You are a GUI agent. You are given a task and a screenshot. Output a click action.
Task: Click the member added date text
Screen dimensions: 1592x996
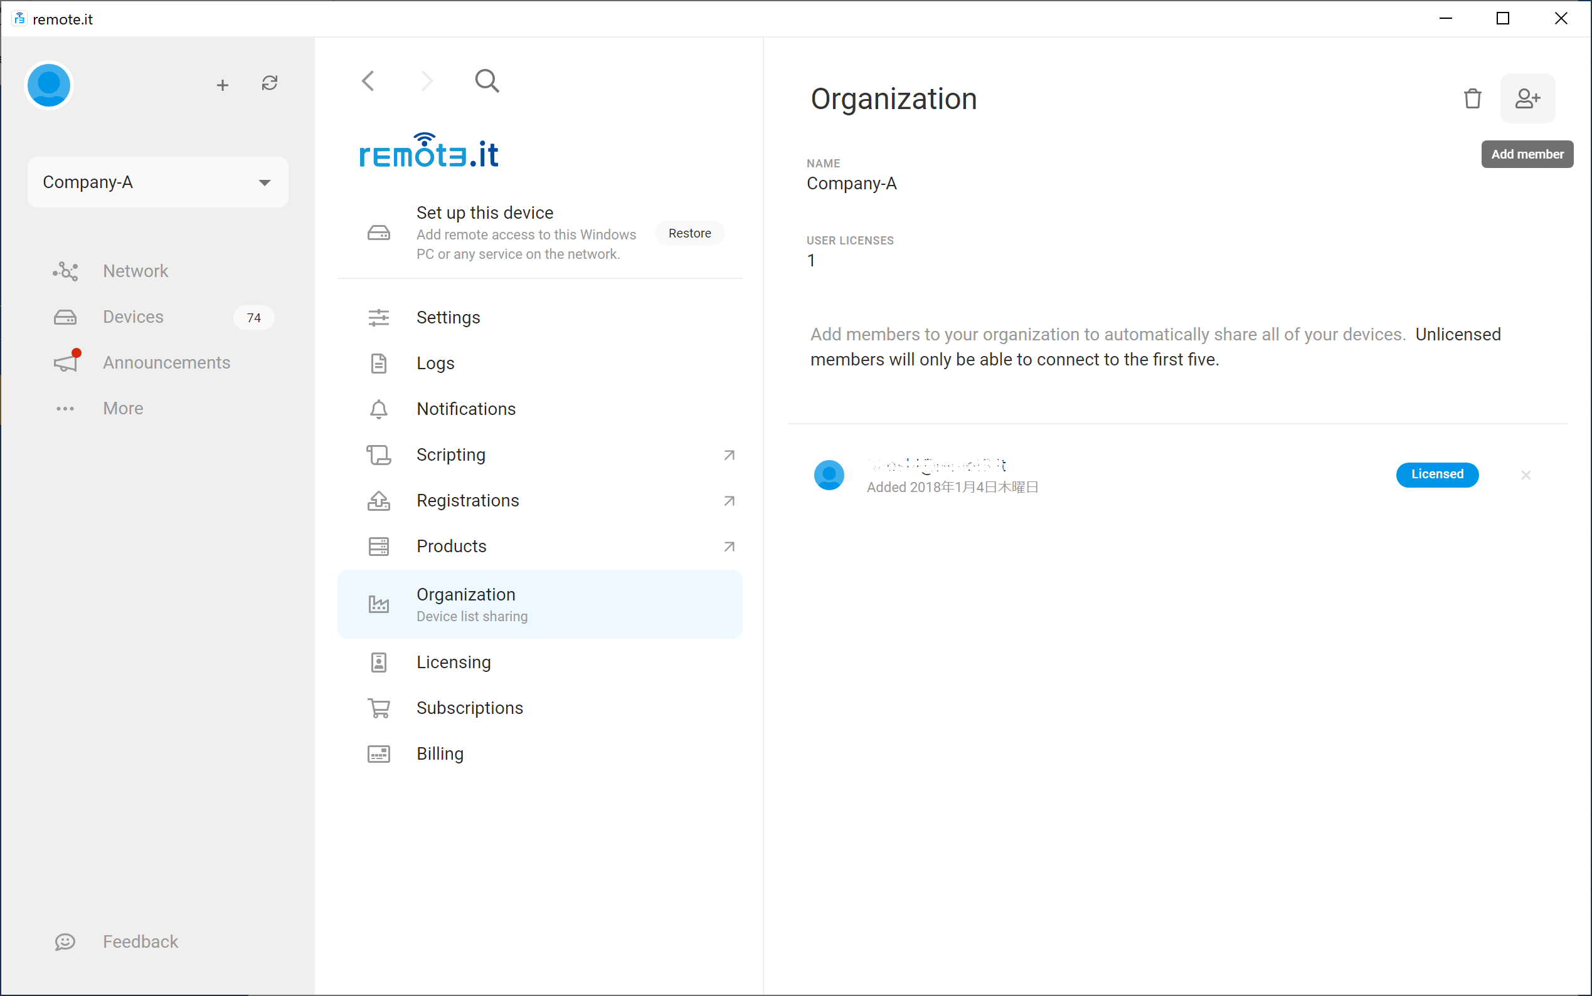coord(952,487)
